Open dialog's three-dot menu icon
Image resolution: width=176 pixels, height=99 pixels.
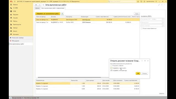[x=142, y=61]
